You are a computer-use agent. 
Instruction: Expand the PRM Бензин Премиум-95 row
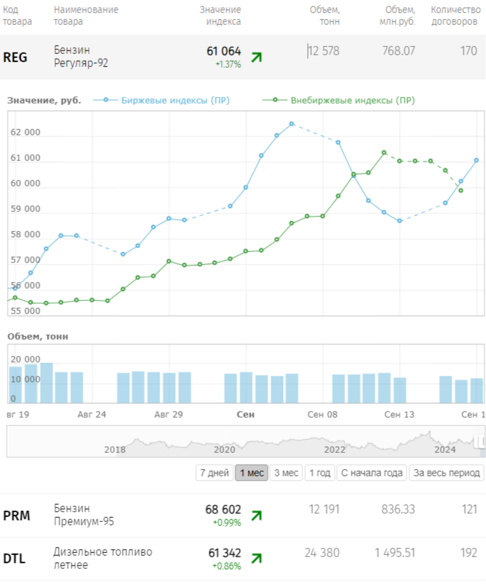point(243,516)
